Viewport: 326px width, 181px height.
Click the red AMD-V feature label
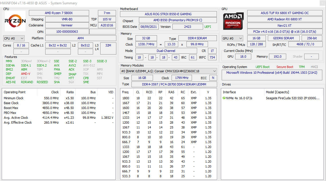[x=25, y=74]
